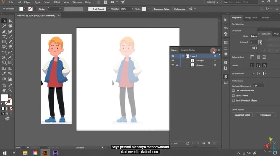
Task: Collapse the Layer 1 tree arrow
Action: point(183,56)
